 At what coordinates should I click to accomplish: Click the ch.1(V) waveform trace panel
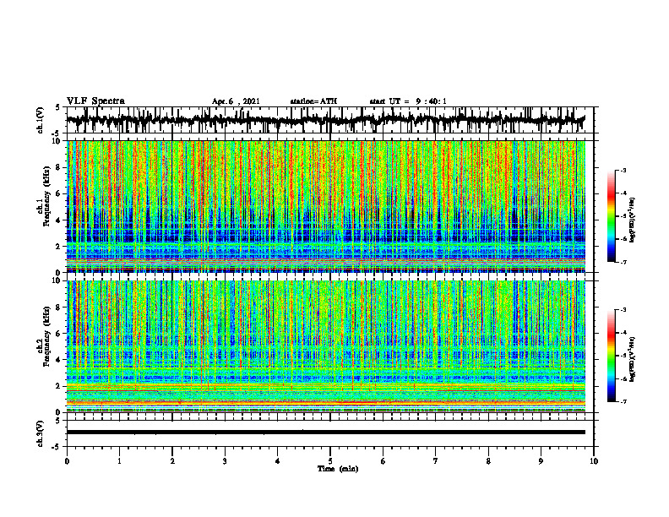point(330,120)
